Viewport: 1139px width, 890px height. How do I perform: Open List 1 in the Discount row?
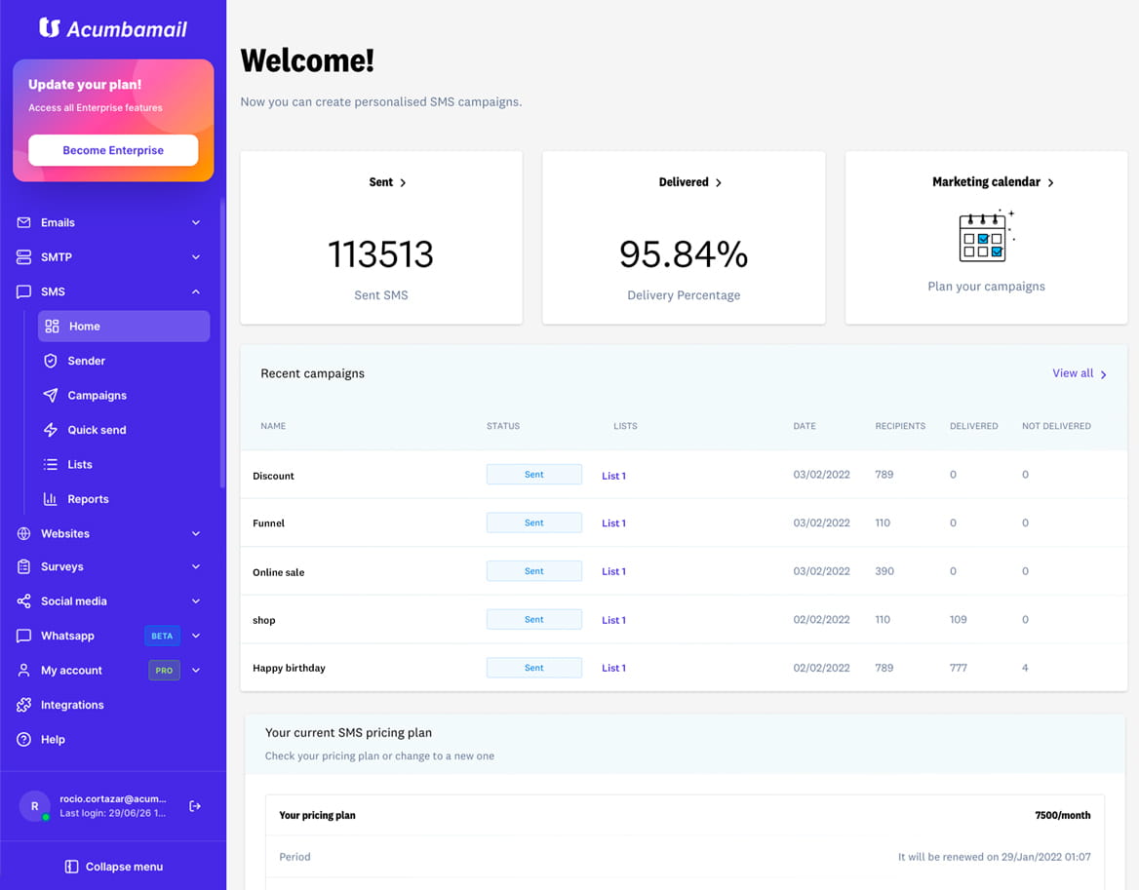coord(613,477)
